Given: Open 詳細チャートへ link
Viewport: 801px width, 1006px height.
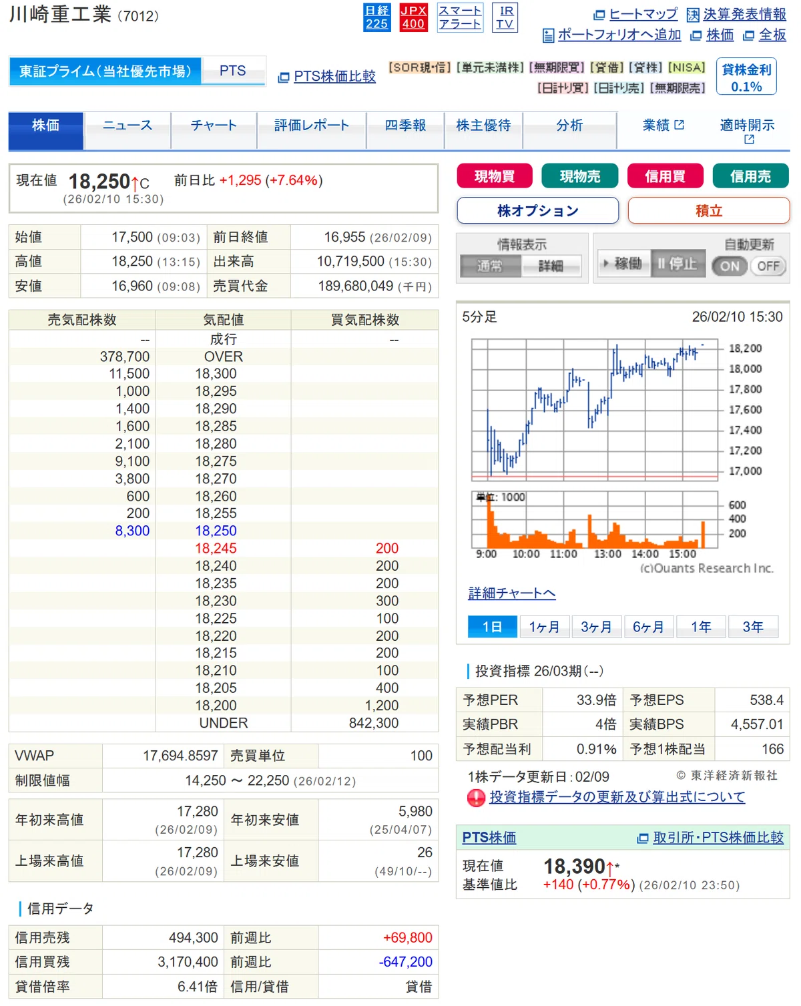Looking at the screenshot, I should pos(512,593).
